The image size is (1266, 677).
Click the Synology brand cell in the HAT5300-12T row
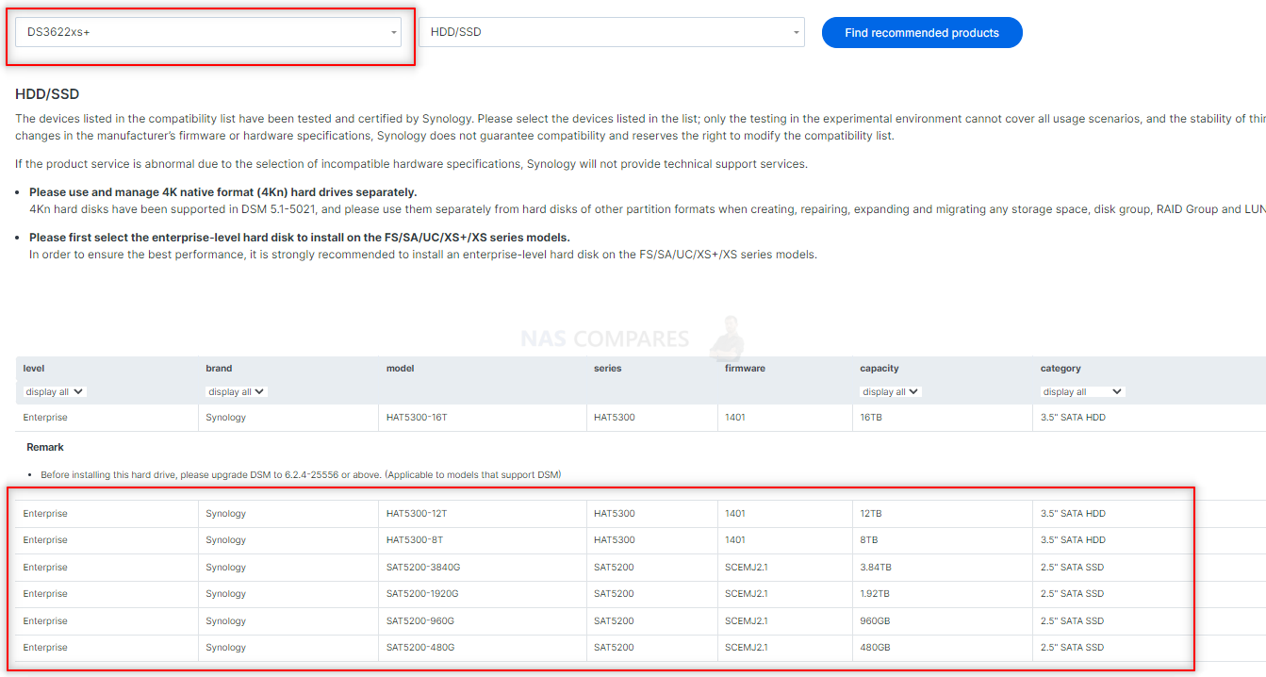pos(226,514)
